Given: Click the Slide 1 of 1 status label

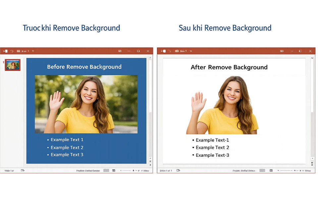Looking at the screenshot, I should [166, 170].
